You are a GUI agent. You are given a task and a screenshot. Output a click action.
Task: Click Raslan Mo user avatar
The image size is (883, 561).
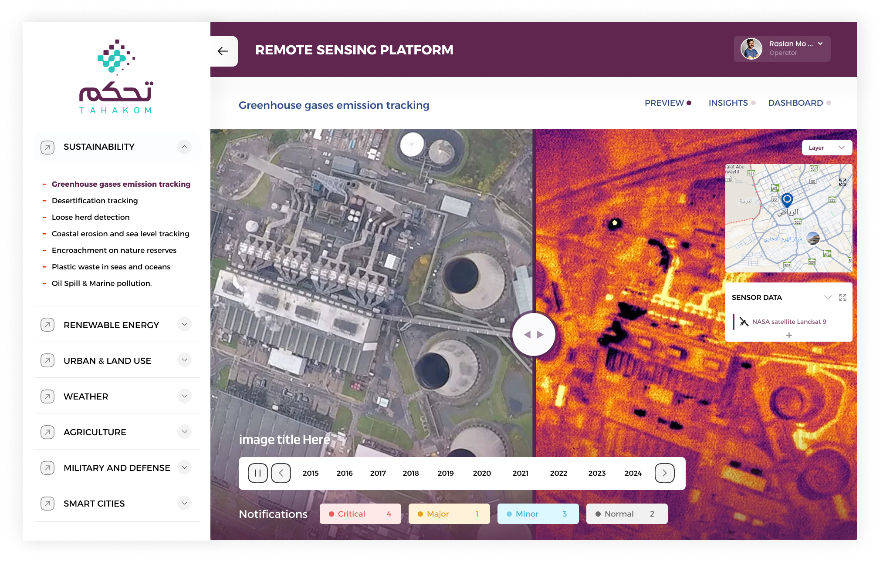click(x=751, y=49)
